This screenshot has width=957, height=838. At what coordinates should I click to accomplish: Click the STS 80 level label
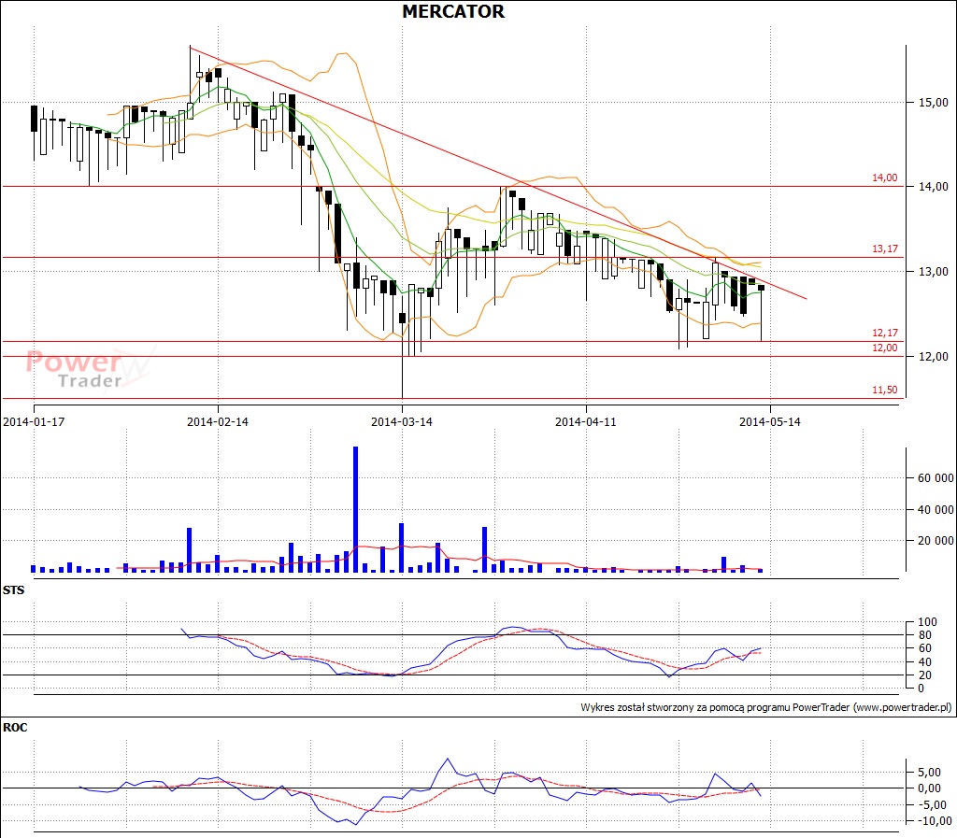[925, 635]
